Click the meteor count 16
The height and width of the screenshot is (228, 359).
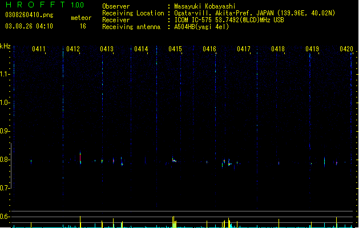pyautogui.click(x=83, y=26)
